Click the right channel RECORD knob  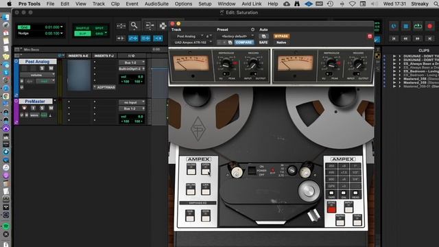coord(358,64)
